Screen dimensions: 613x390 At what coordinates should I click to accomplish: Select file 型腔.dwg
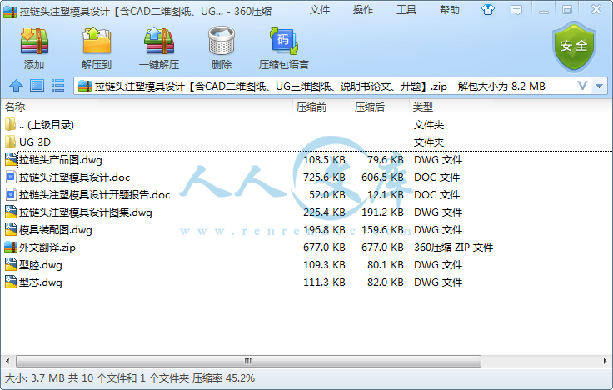(40, 265)
